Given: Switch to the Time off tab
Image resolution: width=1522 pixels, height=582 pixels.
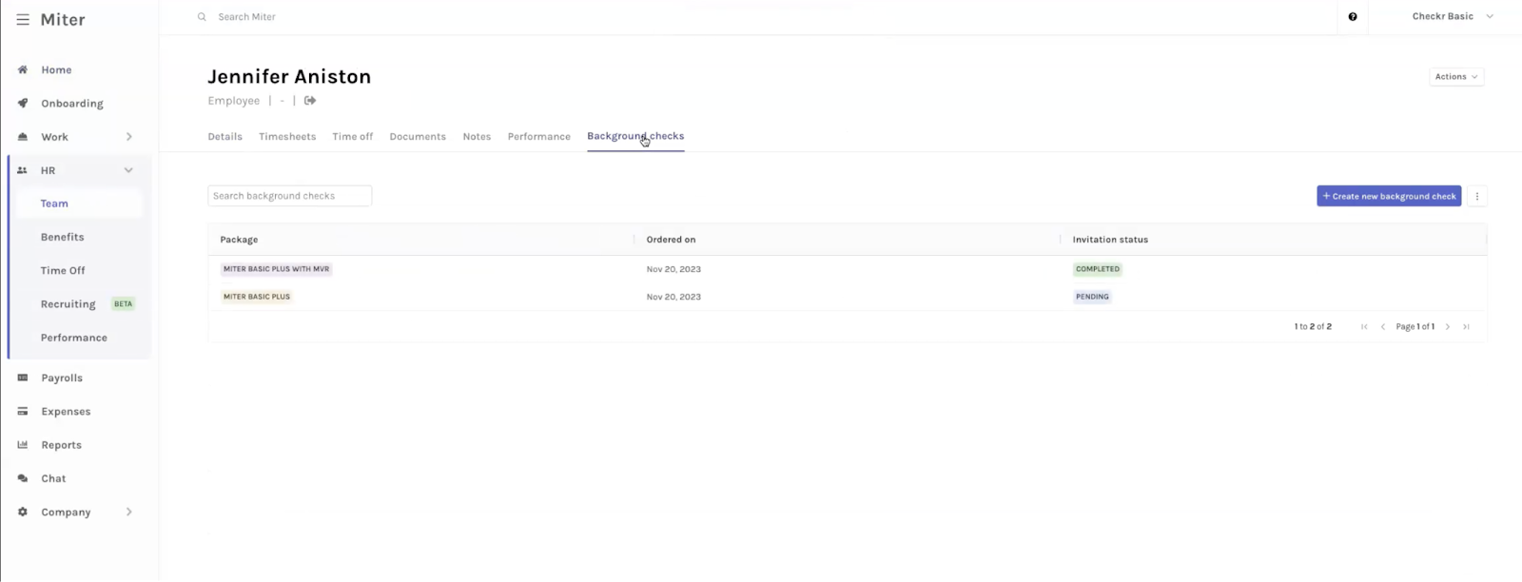Looking at the screenshot, I should point(353,137).
